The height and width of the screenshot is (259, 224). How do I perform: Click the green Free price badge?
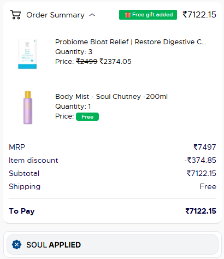(87, 116)
